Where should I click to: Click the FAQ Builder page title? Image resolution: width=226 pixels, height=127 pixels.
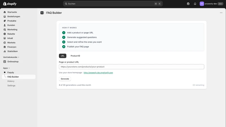[54, 13]
